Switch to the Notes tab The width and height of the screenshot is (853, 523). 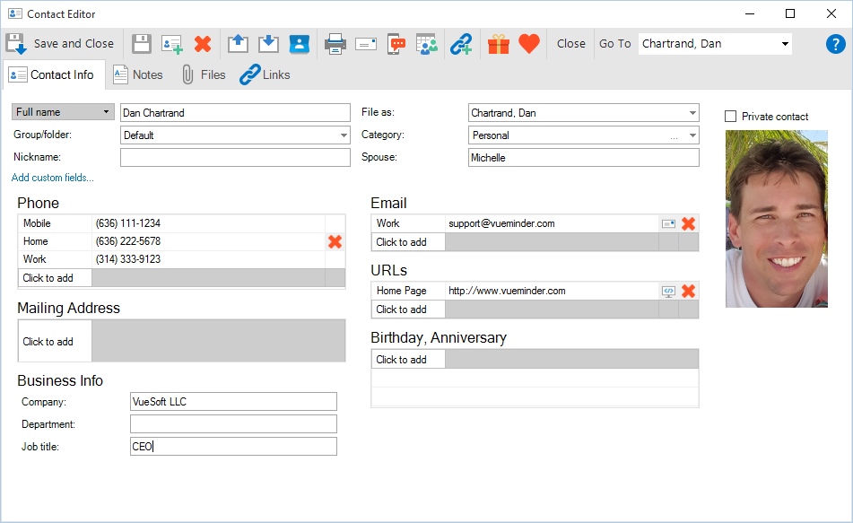(139, 75)
